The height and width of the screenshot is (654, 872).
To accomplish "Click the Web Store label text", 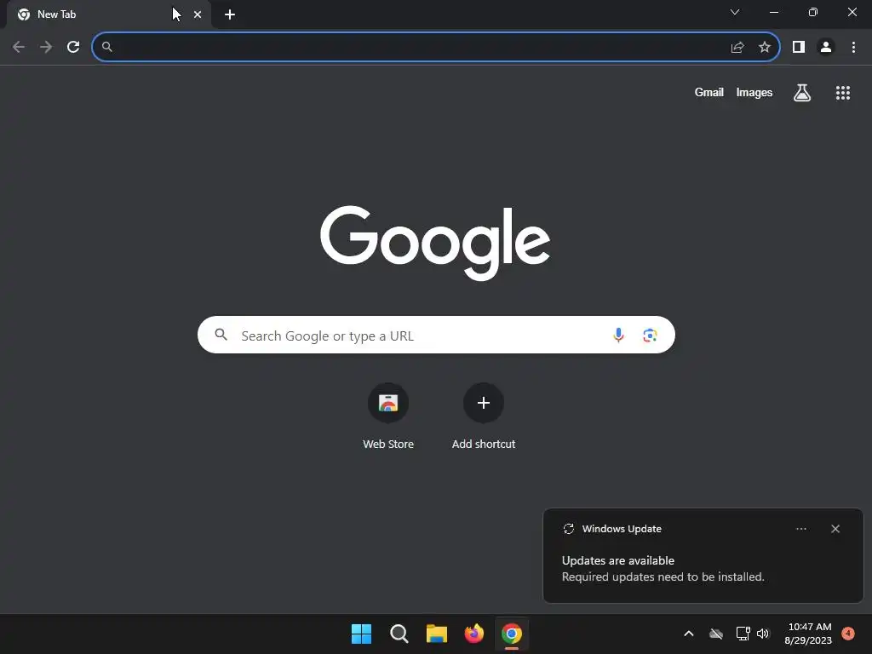I will [388, 444].
